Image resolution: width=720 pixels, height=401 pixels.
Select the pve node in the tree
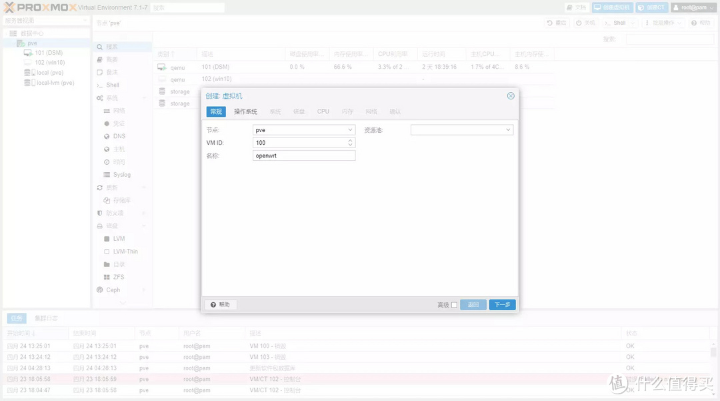32,43
